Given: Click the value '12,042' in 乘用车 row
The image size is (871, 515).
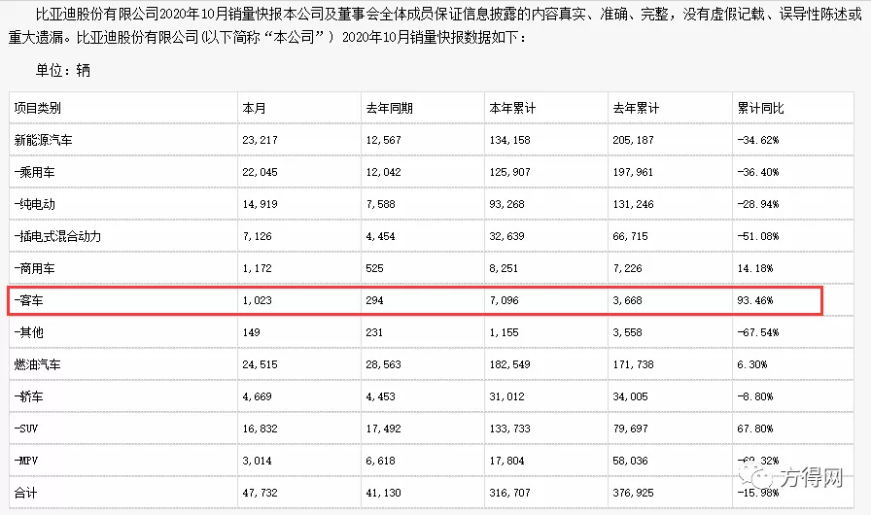Looking at the screenshot, I should click(x=383, y=173).
